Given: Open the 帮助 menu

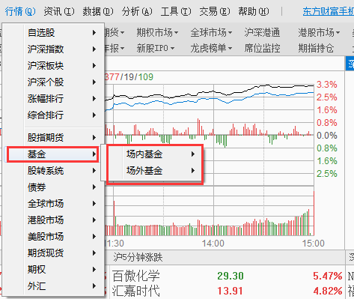Looking at the screenshot, I should tap(254, 11).
